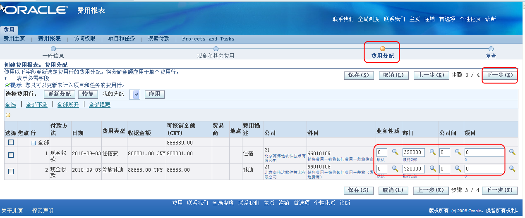Click 主页 in the top header
This screenshot has height=218, width=525.
tap(415, 19)
